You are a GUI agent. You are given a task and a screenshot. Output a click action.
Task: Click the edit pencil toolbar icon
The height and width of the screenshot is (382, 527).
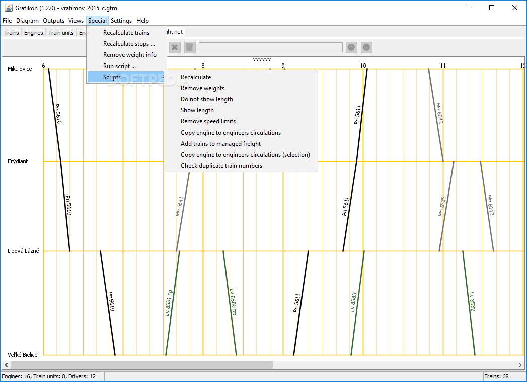[x=190, y=47]
